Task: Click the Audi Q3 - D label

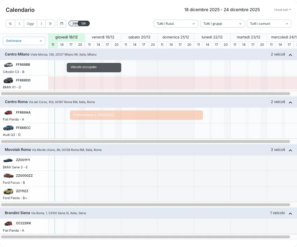Action: [x=12, y=135]
